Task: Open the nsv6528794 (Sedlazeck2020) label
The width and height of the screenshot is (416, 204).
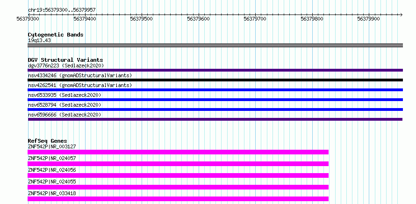Action: [x=65, y=105]
